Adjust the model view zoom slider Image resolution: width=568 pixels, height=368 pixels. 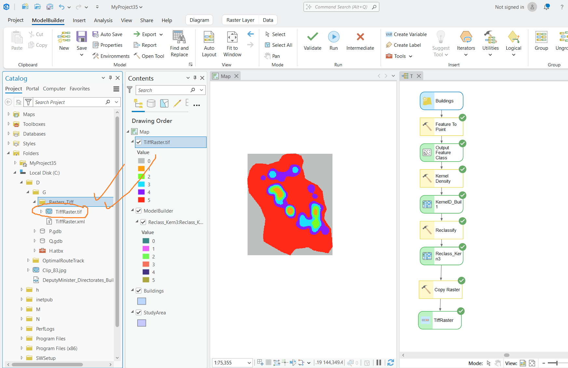click(x=557, y=363)
